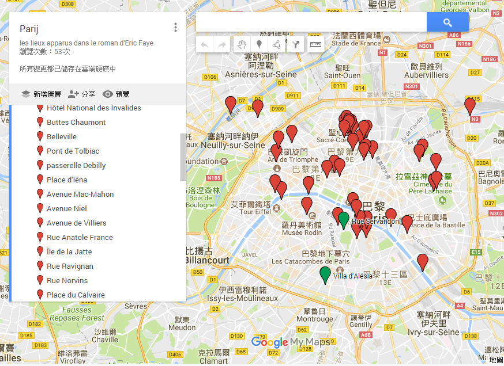
Task: Click the redo arrow in the map toolbar
Action: [221, 44]
